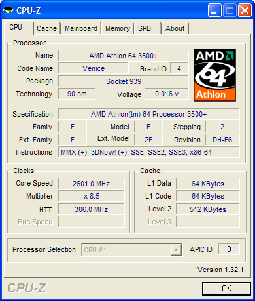Show the About tab
Image resolution: width=255 pixels, height=301 pixels.
[175, 28]
